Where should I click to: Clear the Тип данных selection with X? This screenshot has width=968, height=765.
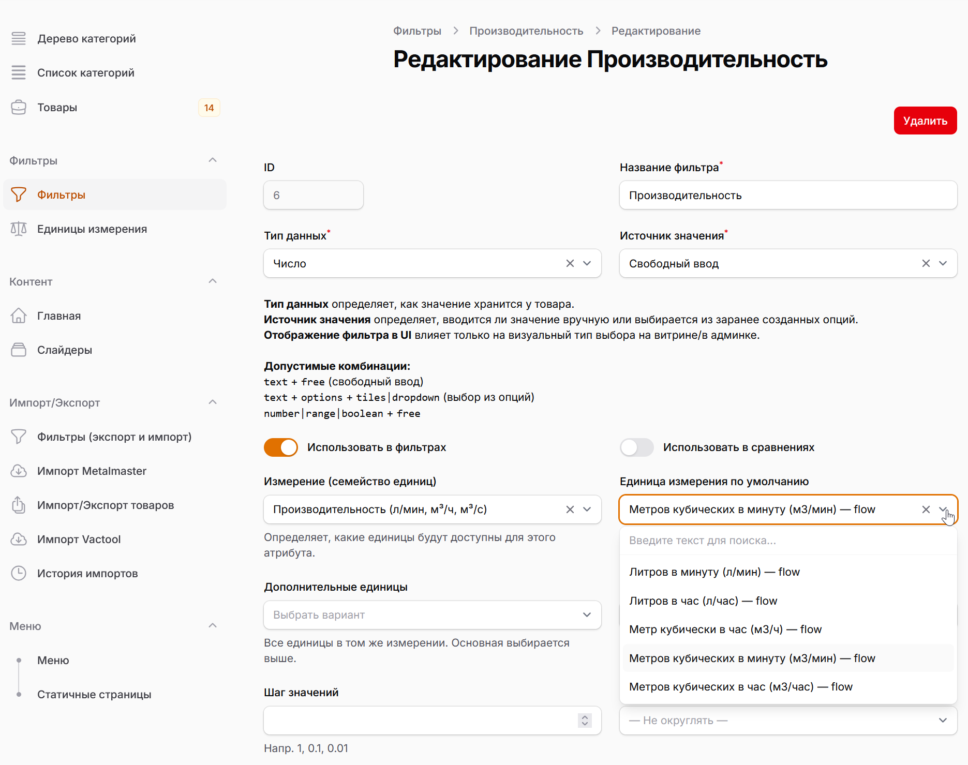coord(570,263)
